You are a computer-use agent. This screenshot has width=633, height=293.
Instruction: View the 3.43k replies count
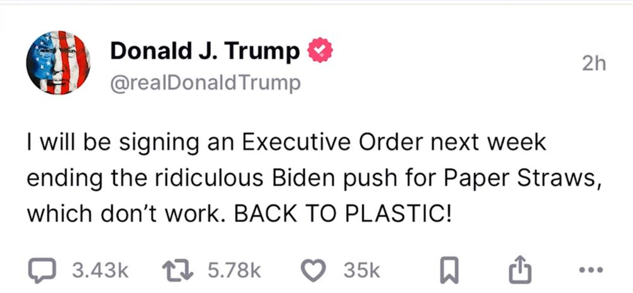click(x=100, y=271)
